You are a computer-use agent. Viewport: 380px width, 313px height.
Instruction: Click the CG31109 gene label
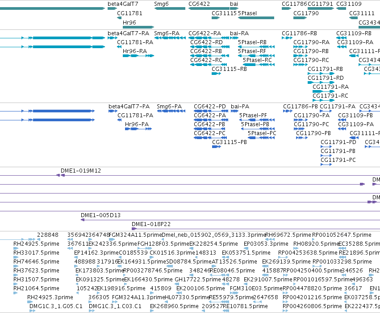coord(349,4)
